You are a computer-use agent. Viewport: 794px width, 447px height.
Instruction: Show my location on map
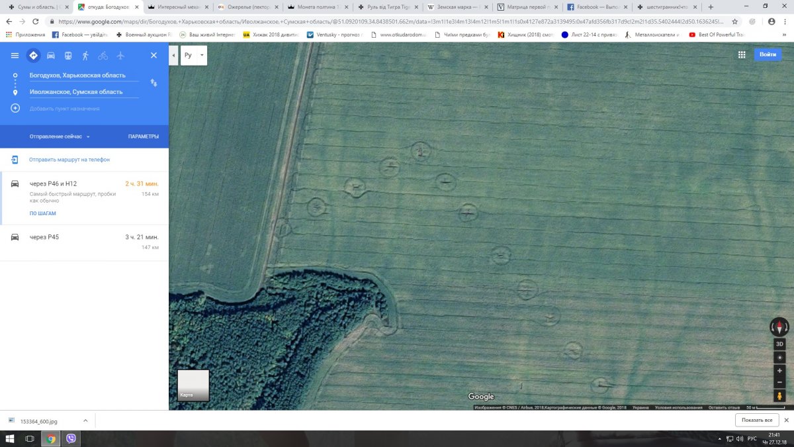tap(779, 358)
